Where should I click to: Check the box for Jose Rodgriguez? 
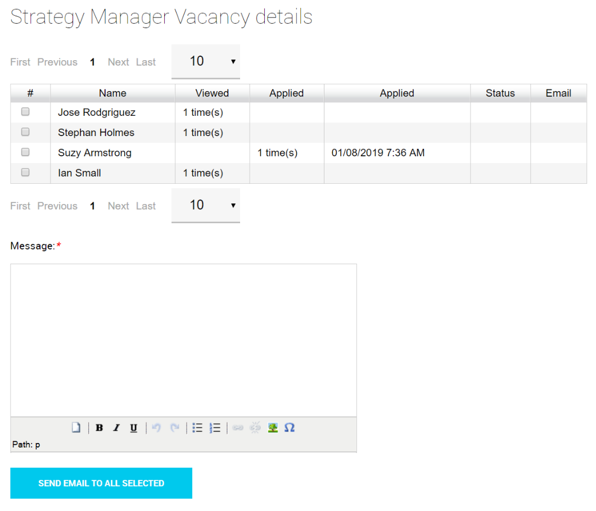coord(25,111)
